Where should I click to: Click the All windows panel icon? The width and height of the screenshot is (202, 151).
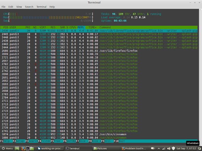(x=199, y=148)
